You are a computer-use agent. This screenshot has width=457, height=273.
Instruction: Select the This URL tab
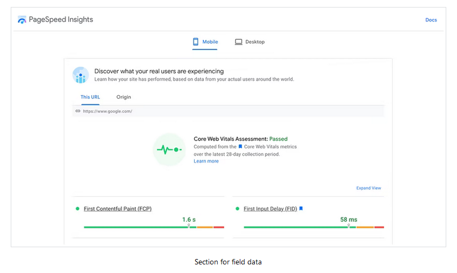tap(90, 97)
